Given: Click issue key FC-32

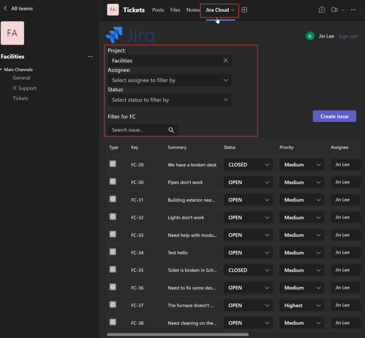Looking at the screenshot, I should [x=137, y=218].
